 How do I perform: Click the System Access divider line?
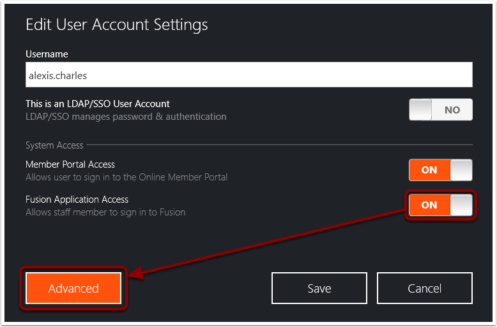point(280,145)
